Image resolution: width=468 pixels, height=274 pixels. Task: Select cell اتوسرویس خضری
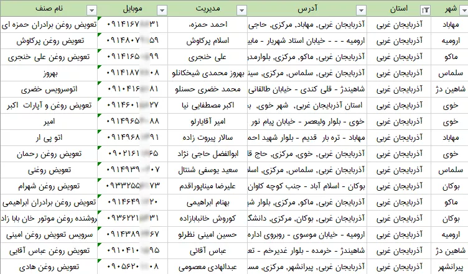[x=49, y=89]
